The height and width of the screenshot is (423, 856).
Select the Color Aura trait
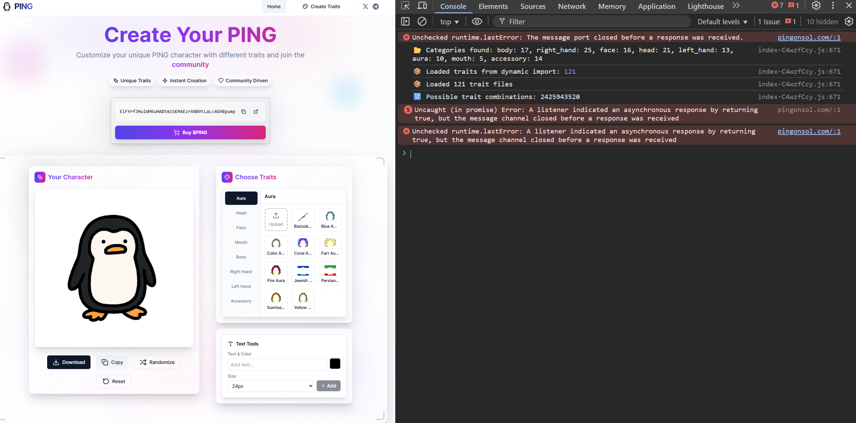click(276, 246)
